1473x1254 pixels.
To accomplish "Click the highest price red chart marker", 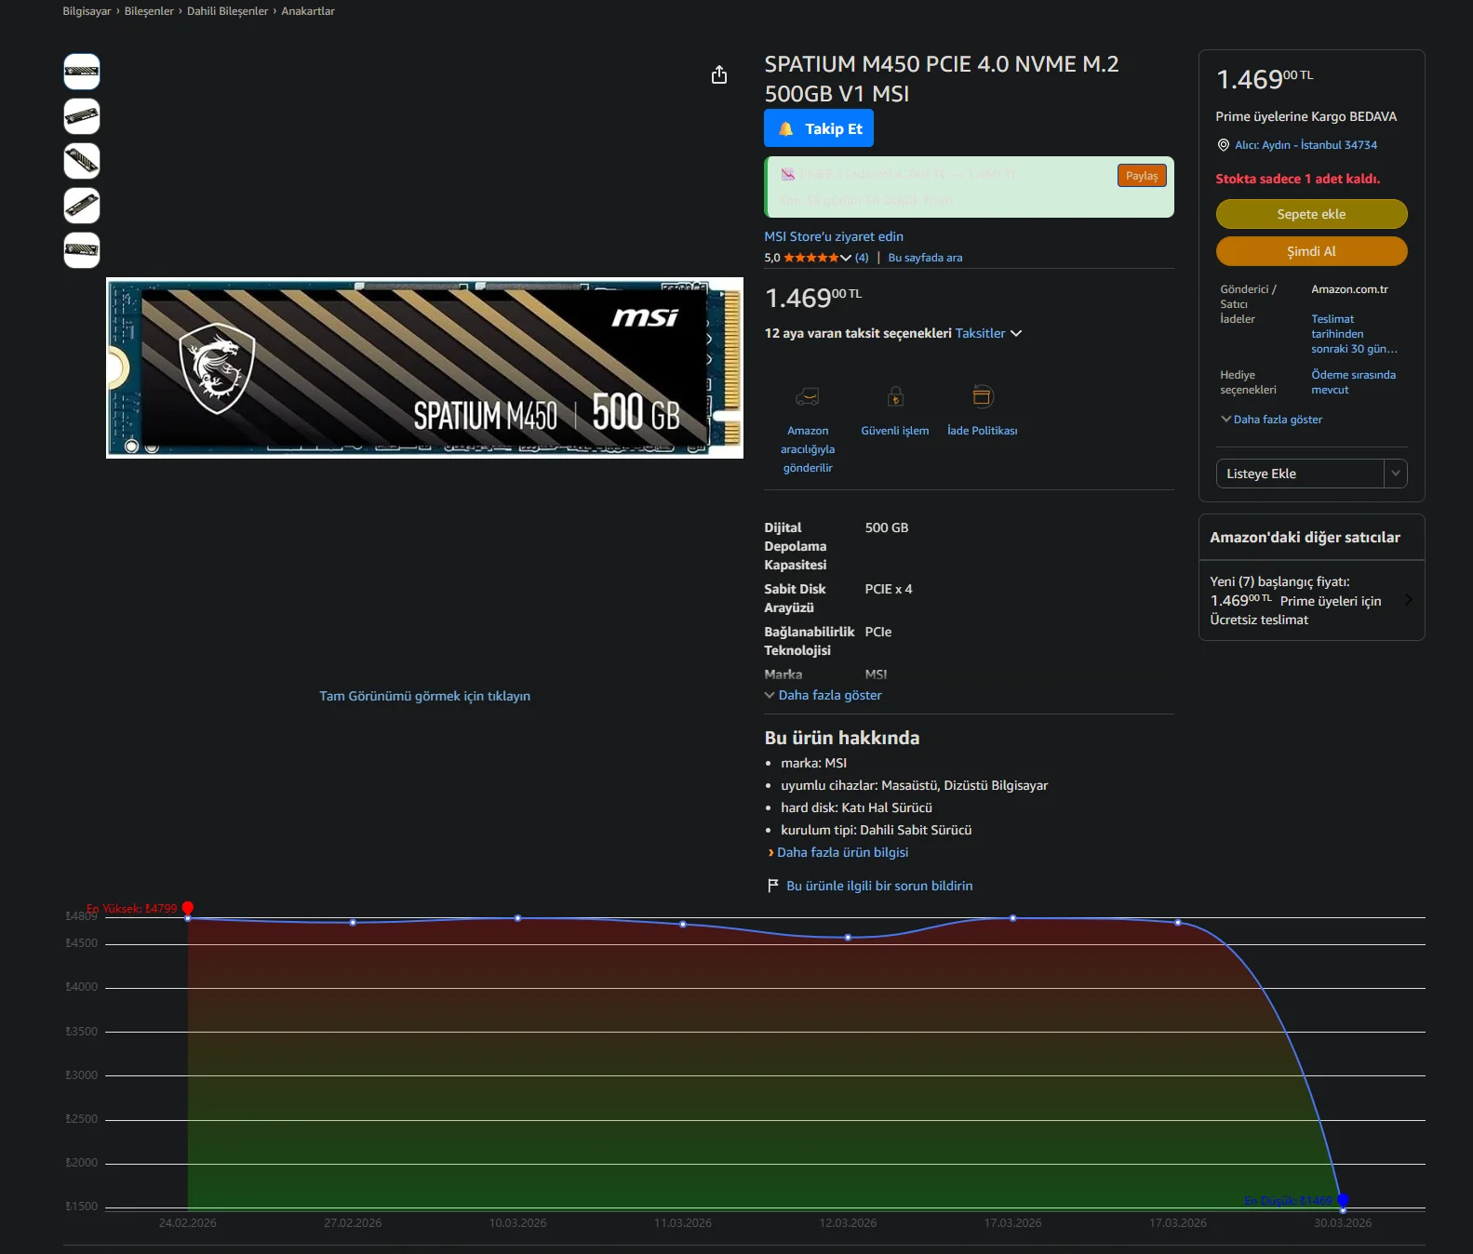I will pos(188,908).
